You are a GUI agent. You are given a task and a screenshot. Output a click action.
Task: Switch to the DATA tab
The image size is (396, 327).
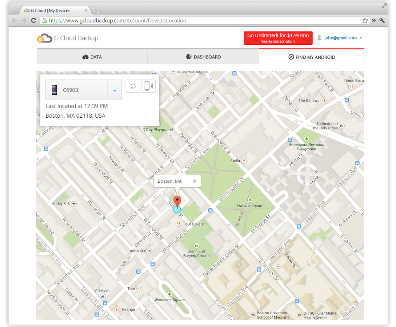click(92, 57)
